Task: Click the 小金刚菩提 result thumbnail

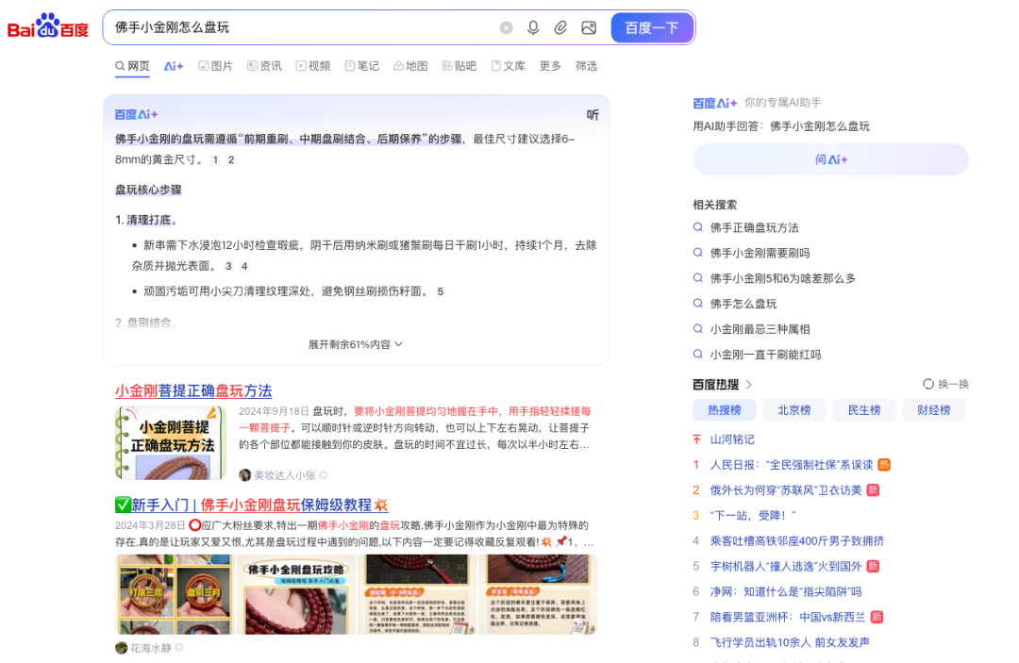Action: 171,443
